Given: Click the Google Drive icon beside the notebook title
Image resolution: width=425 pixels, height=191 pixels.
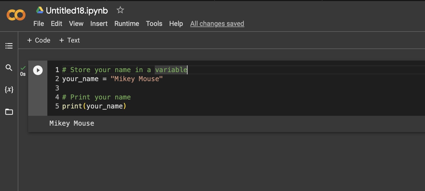Looking at the screenshot, I should [39, 10].
